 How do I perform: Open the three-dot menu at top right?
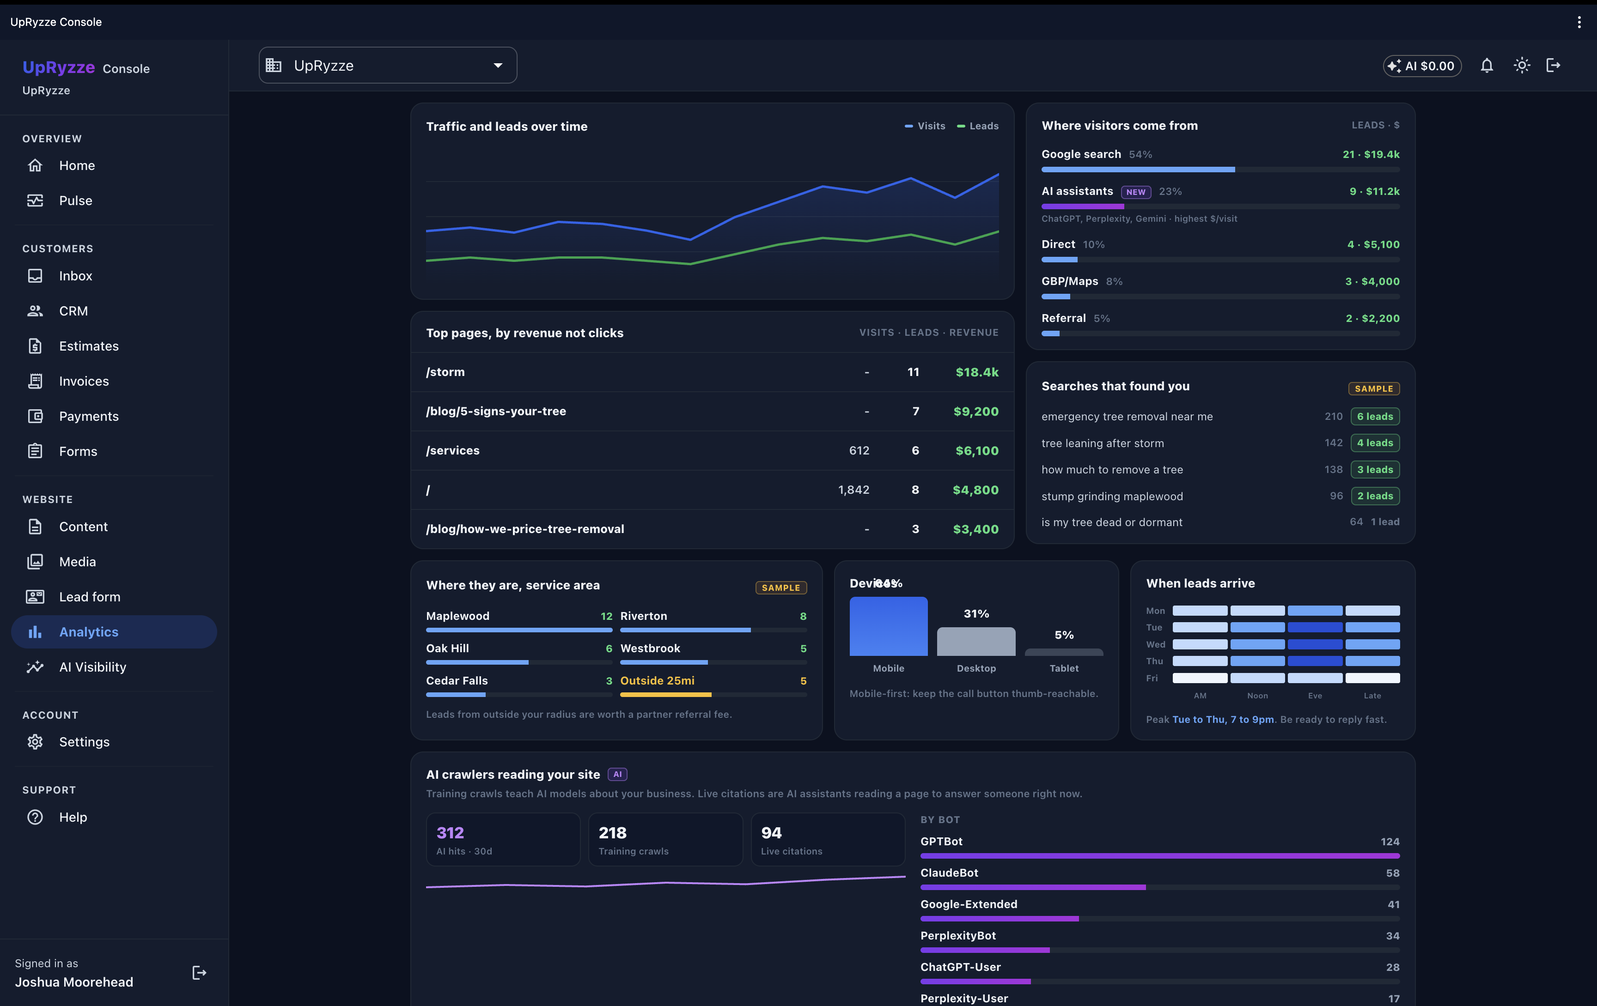[x=1579, y=23]
